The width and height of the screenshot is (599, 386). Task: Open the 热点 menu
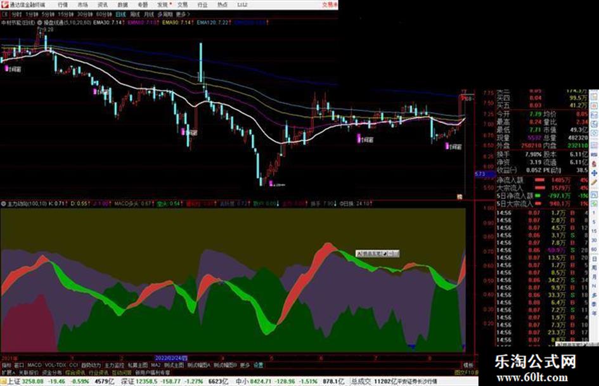222,5
